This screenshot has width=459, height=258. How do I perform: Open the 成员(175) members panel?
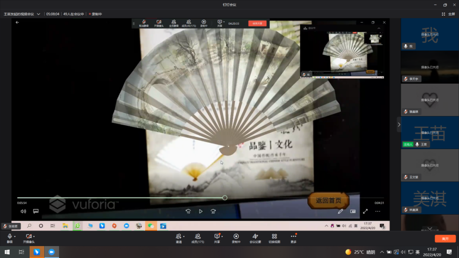pos(198,236)
